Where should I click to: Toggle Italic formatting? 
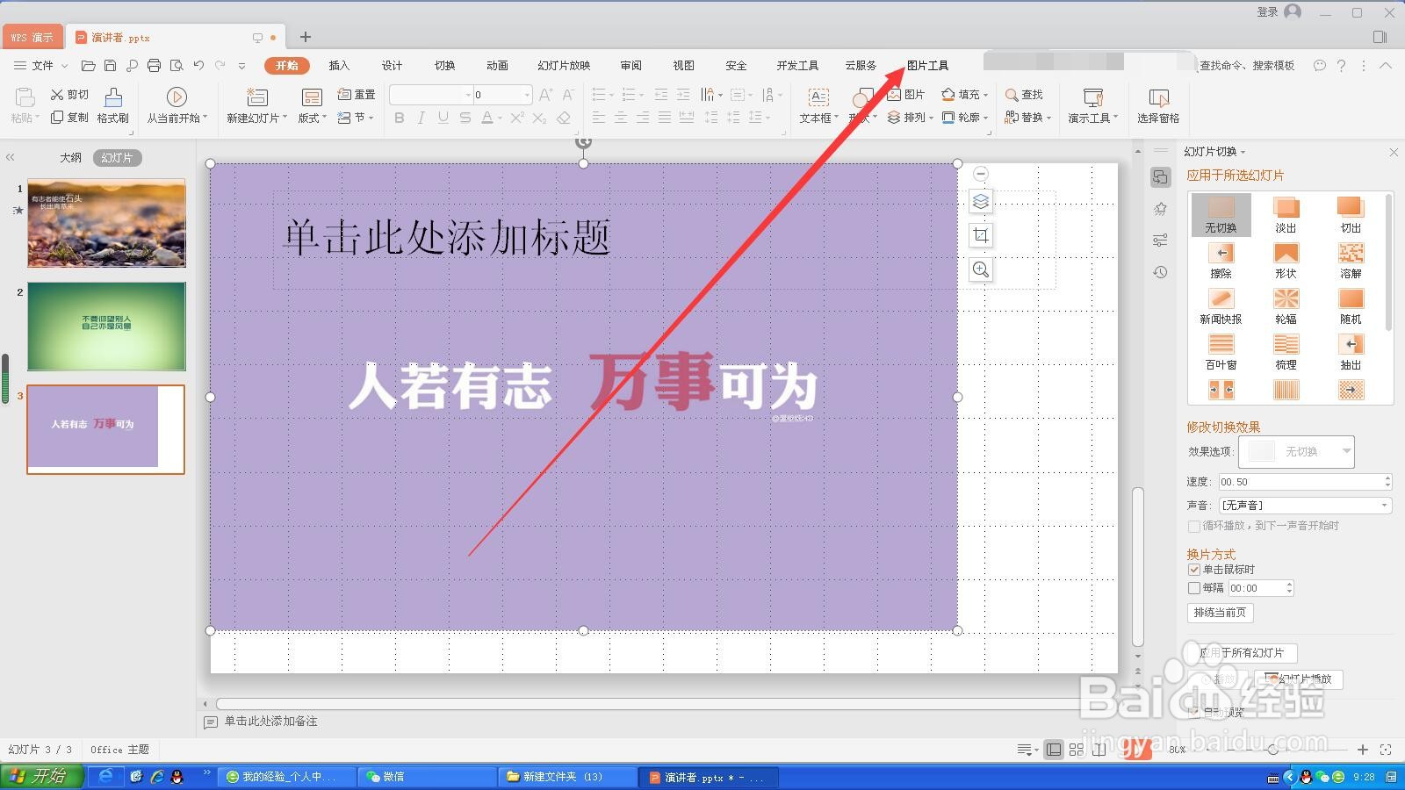coord(421,118)
